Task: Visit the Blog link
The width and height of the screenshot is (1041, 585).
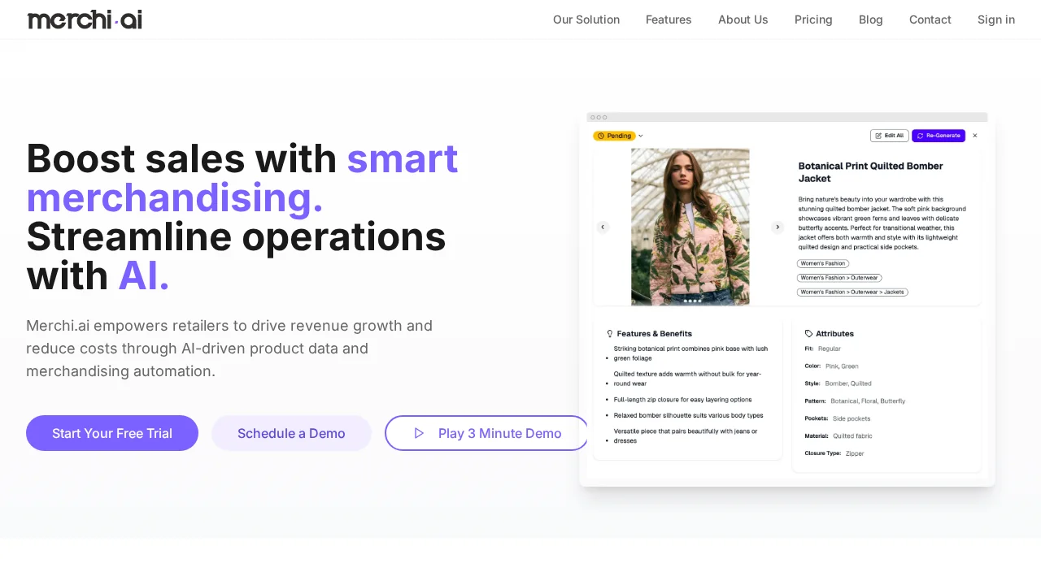Action: 870,19
